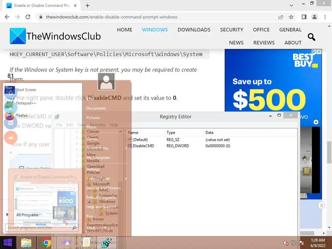Image resolution: width=332 pixels, height=249 pixels.
Task: Open Pictures from the Start menu
Action: [x=93, y=117]
